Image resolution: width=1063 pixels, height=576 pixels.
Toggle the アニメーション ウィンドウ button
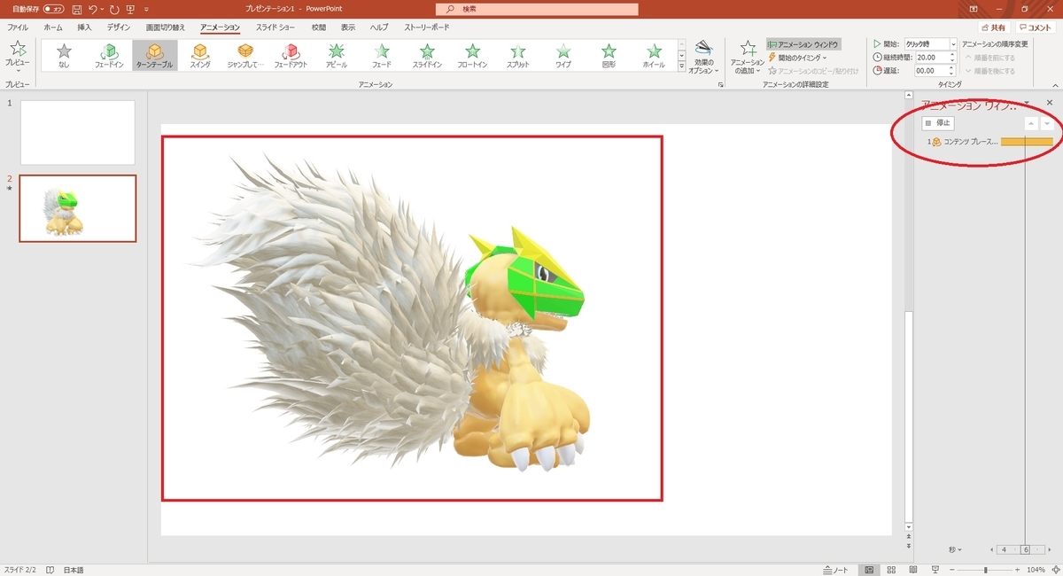tap(803, 44)
